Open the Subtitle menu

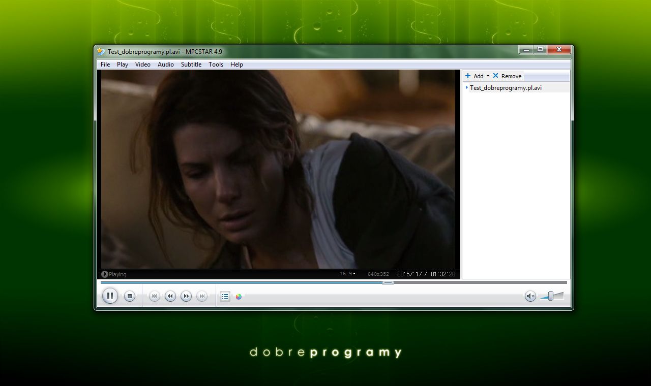click(x=191, y=65)
